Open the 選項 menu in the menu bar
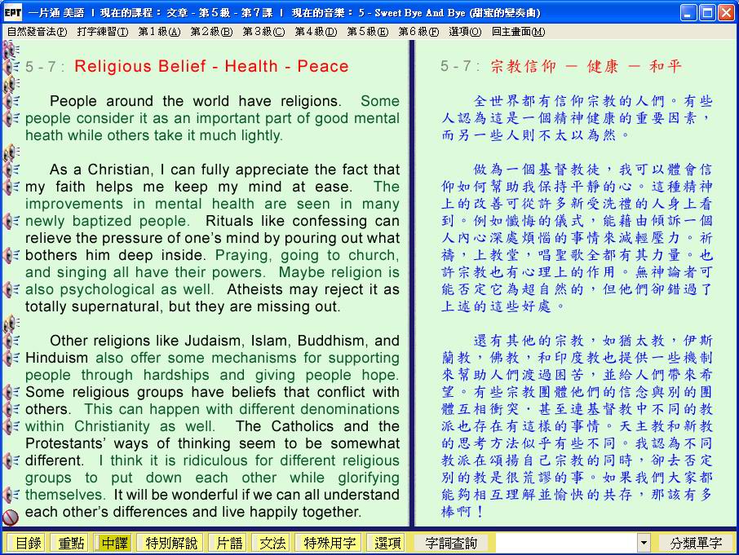The height and width of the screenshot is (555, 739). point(464,31)
